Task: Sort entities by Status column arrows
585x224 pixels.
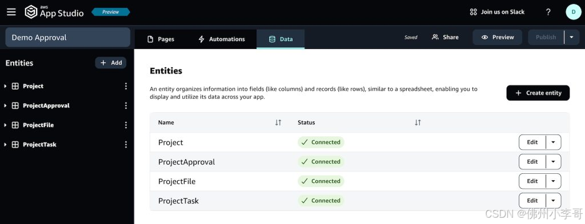Action: (418, 123)
